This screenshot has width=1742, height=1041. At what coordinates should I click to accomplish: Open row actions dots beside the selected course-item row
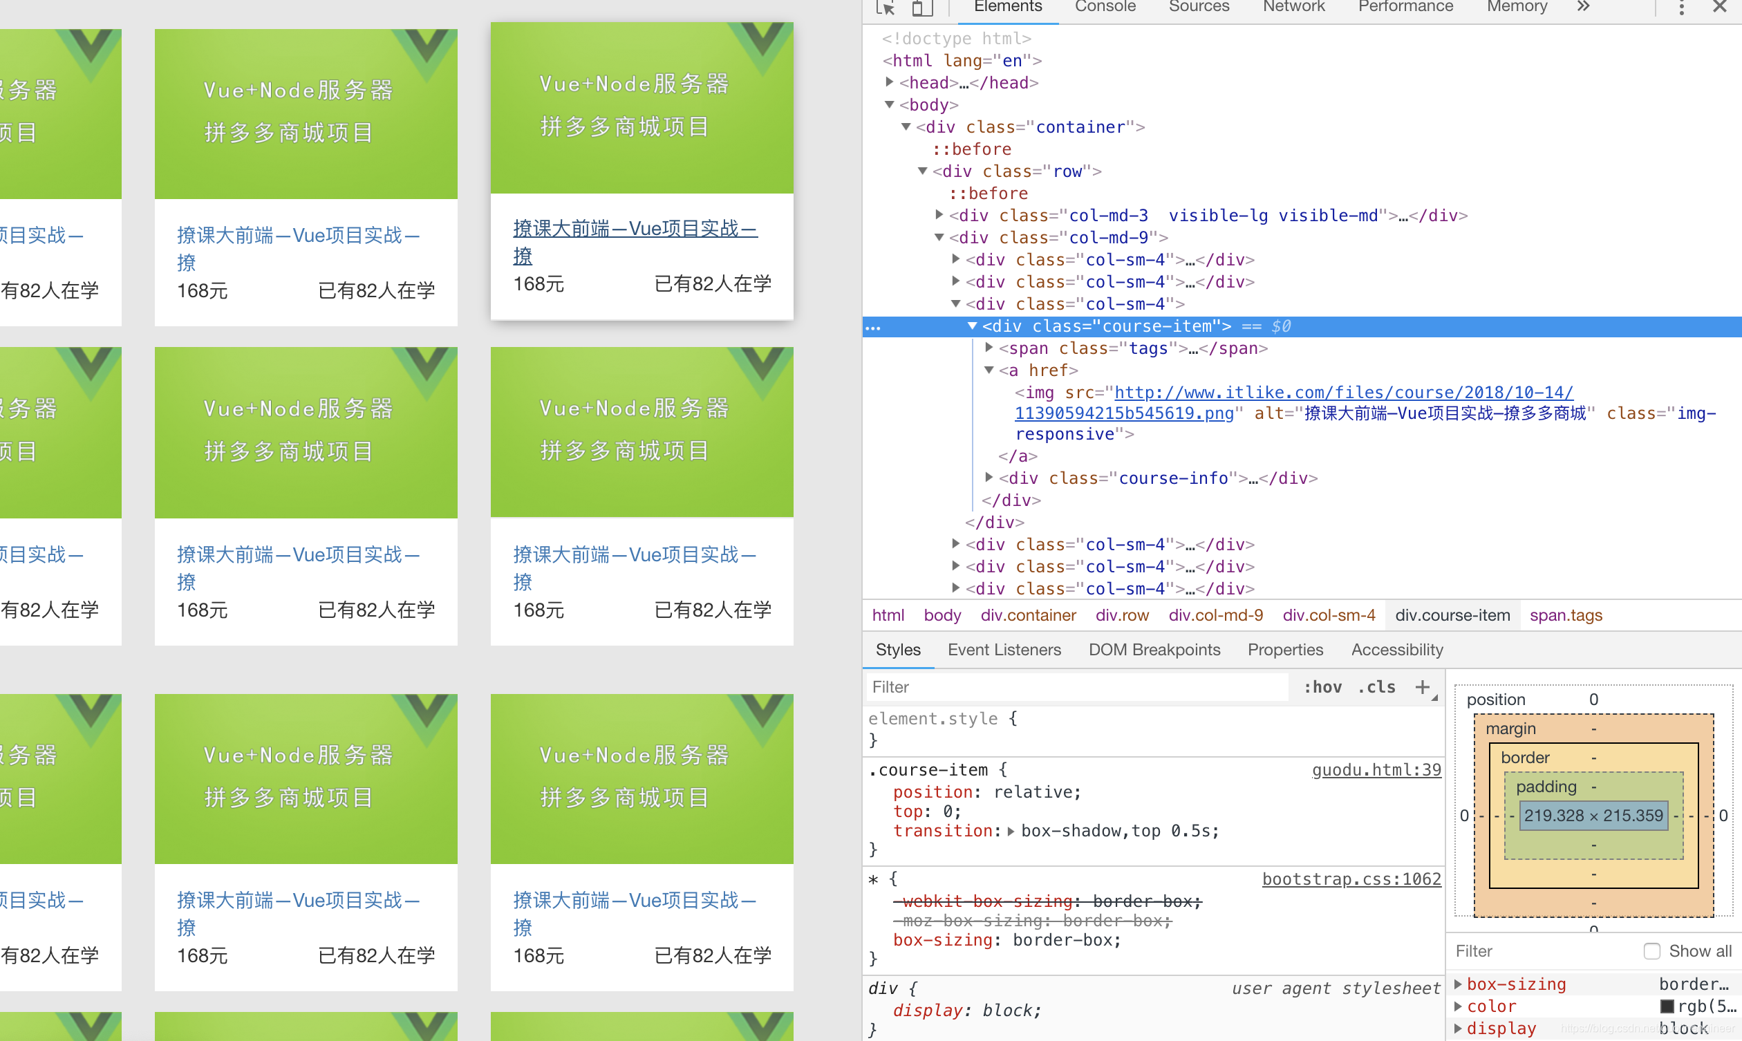point(873,327)
